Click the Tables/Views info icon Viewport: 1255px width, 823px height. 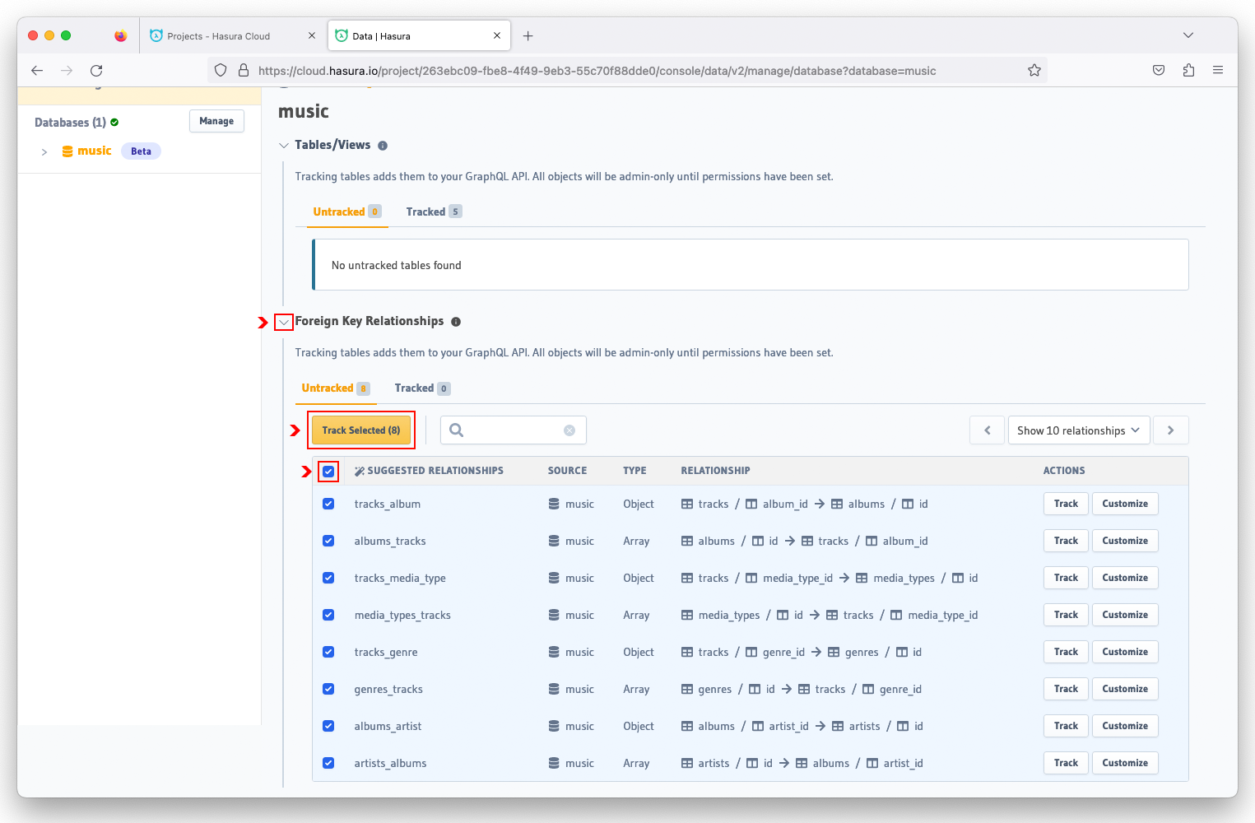click(383, 146)
